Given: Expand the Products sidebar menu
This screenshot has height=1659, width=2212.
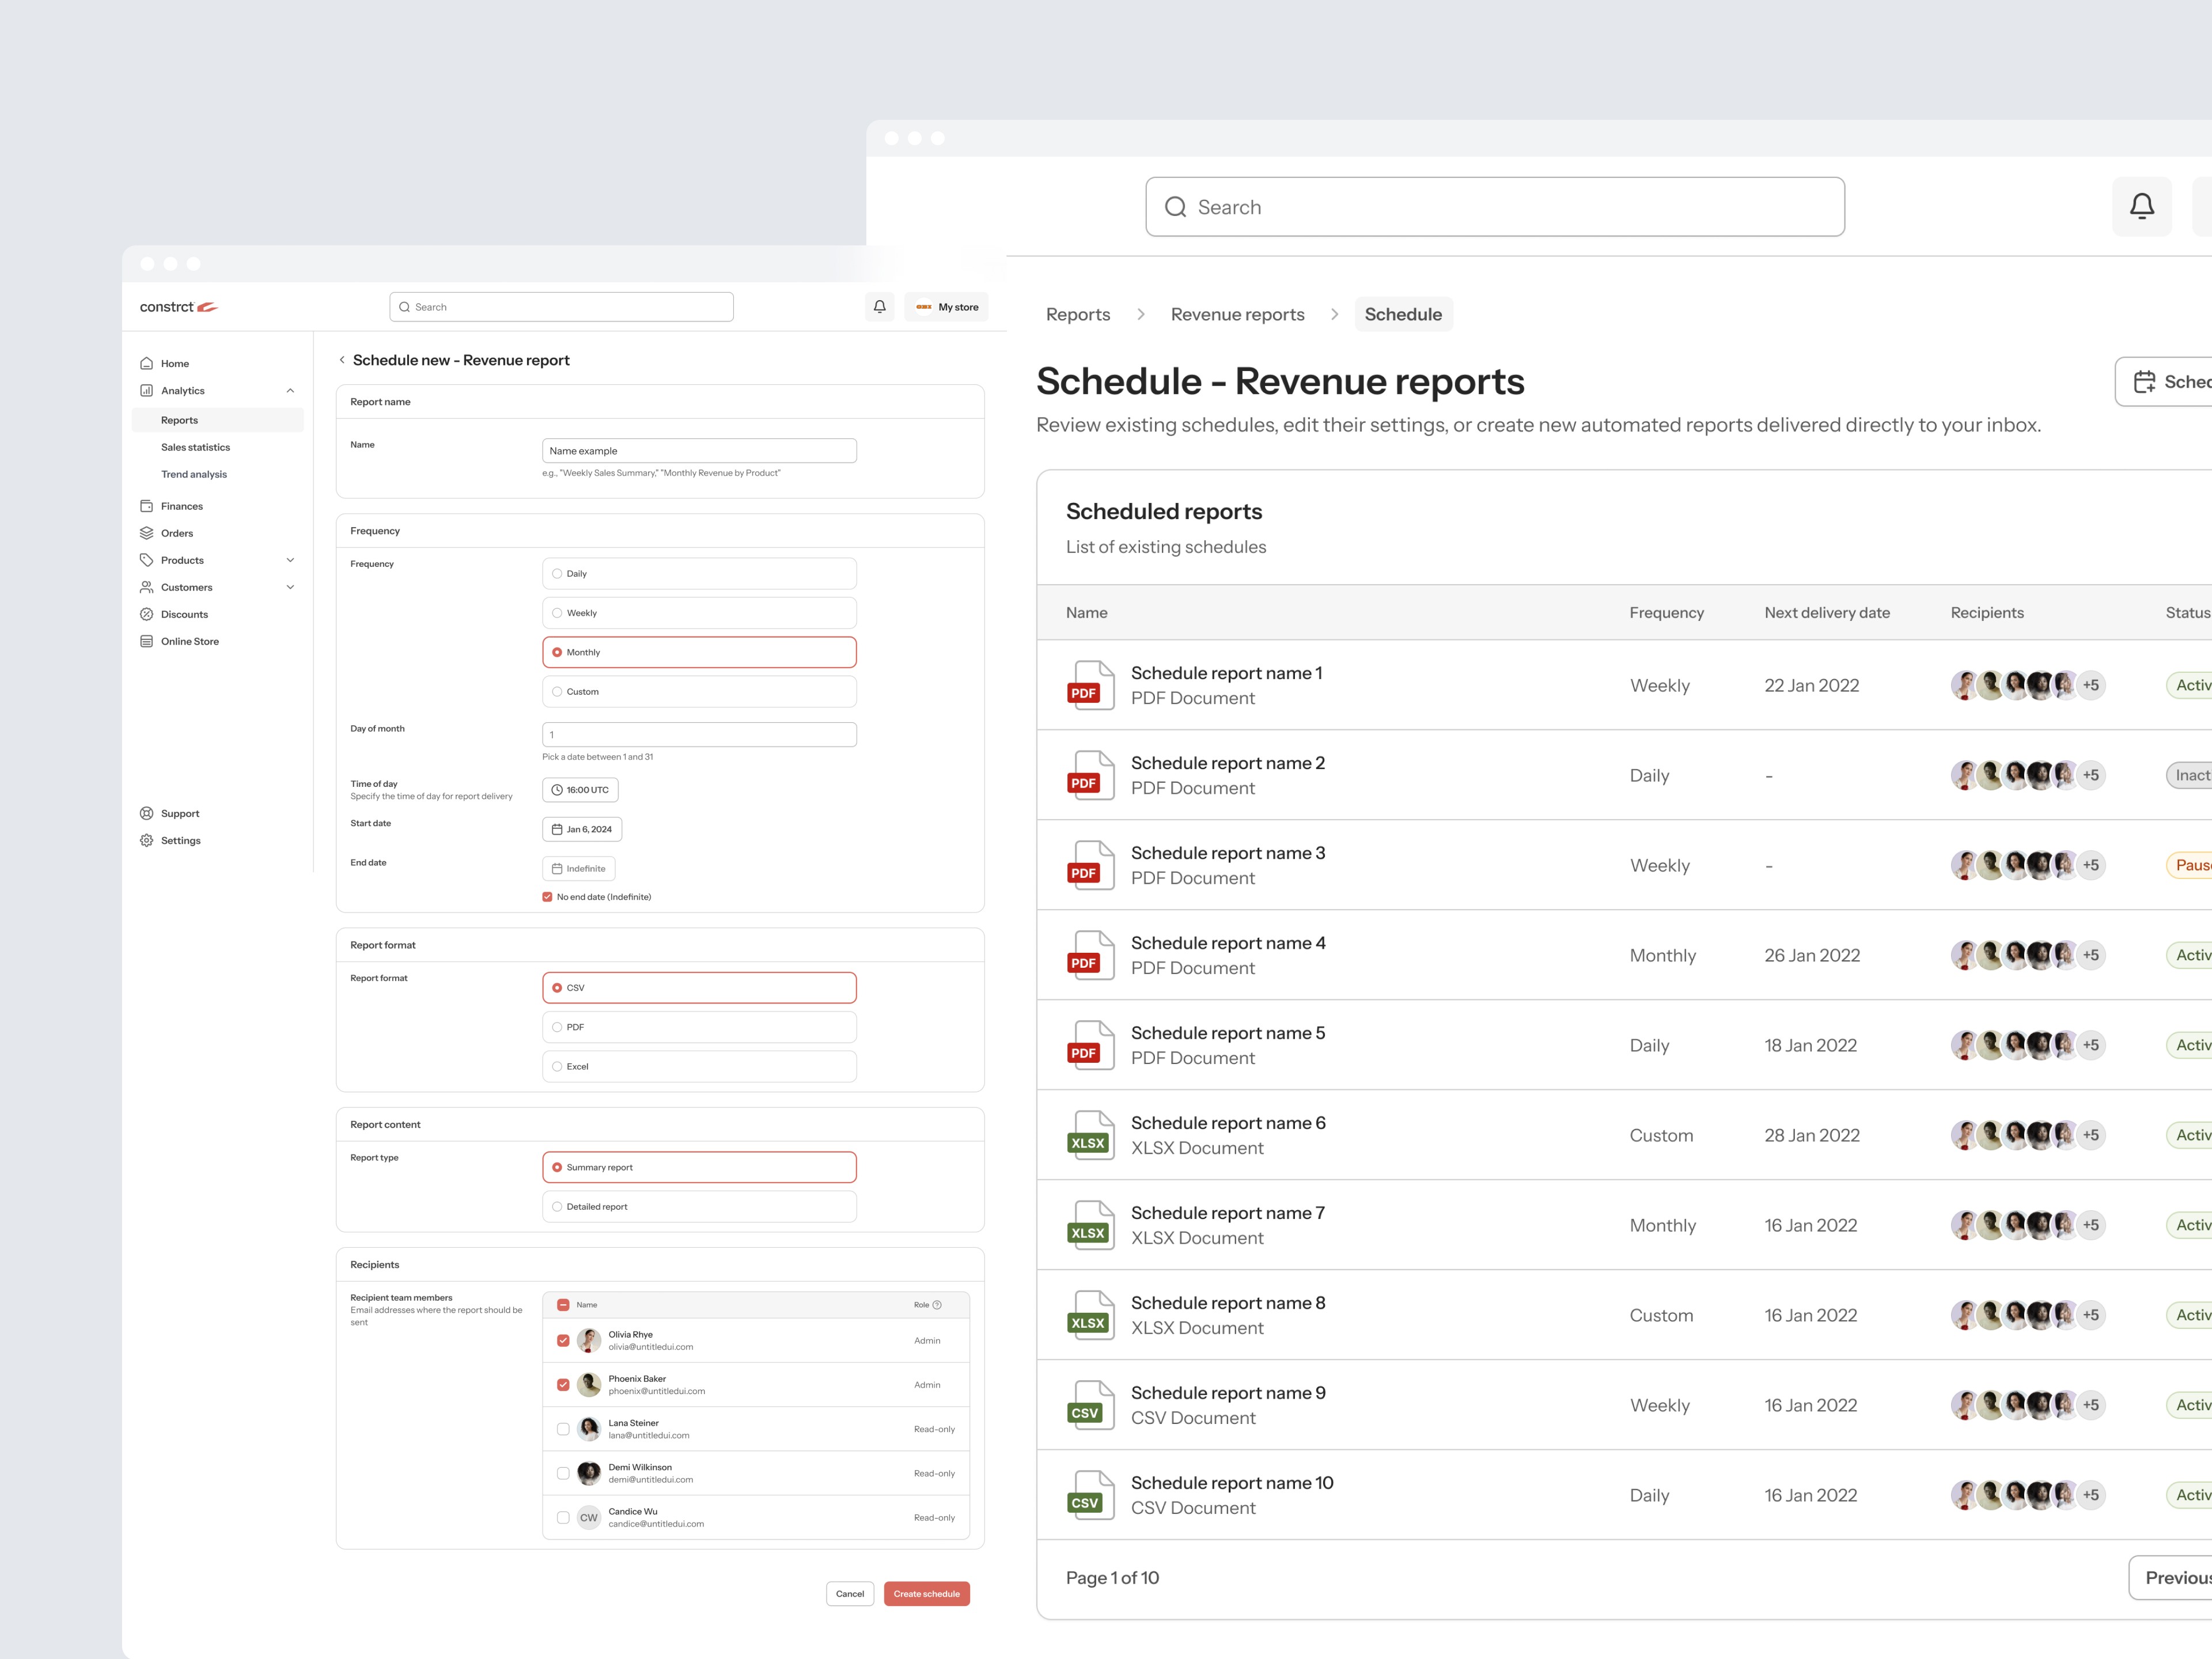Looking at the screenshot, I should click(290, 560).
